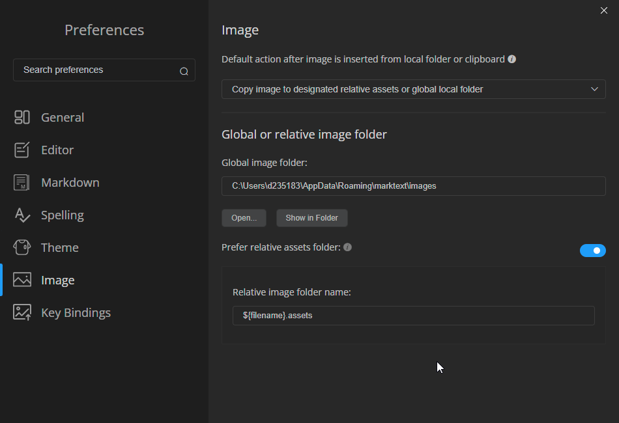This screenshot has height=423, width=619.
Task: Click the Editor settings icon
Action: [x=22, y=150]
